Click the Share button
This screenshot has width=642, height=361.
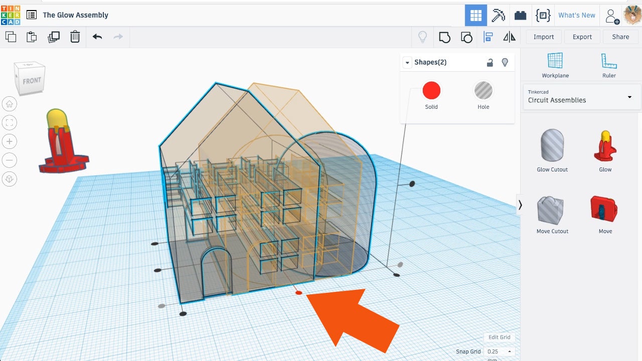620,37
